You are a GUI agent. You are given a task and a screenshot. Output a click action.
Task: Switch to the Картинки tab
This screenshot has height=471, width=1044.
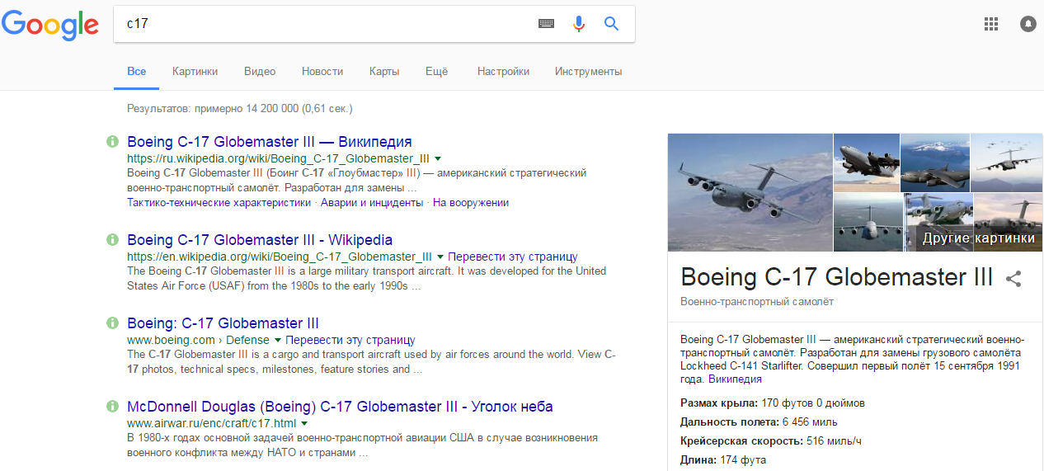point(195,72)
